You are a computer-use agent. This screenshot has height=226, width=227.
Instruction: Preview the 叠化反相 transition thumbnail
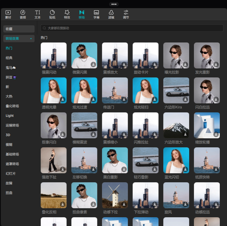point(54,195)
